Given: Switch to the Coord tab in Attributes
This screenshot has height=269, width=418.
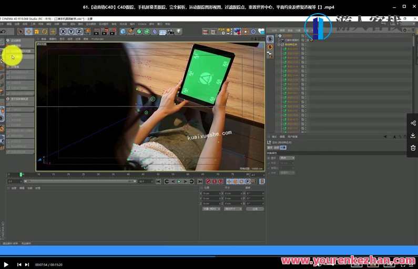Looking at the screenshot, I should [x=276, y=147].
